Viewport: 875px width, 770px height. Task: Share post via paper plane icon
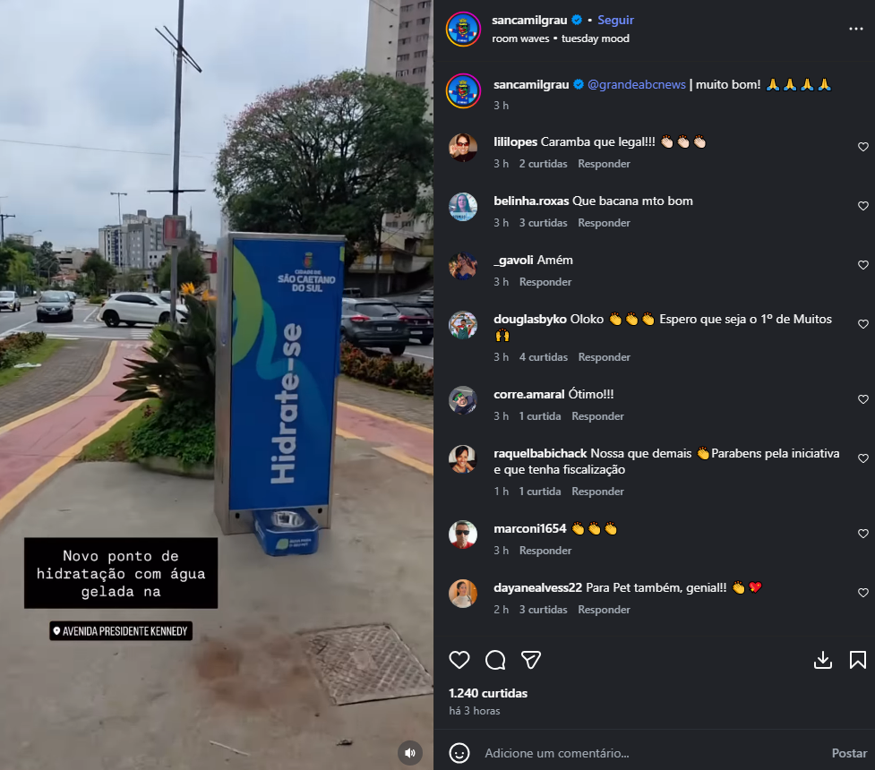[531, 660]
